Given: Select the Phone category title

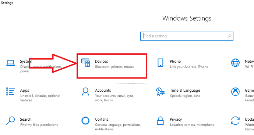Looking at the screenshot, I should pyautogui.click(x=175, y=61).
